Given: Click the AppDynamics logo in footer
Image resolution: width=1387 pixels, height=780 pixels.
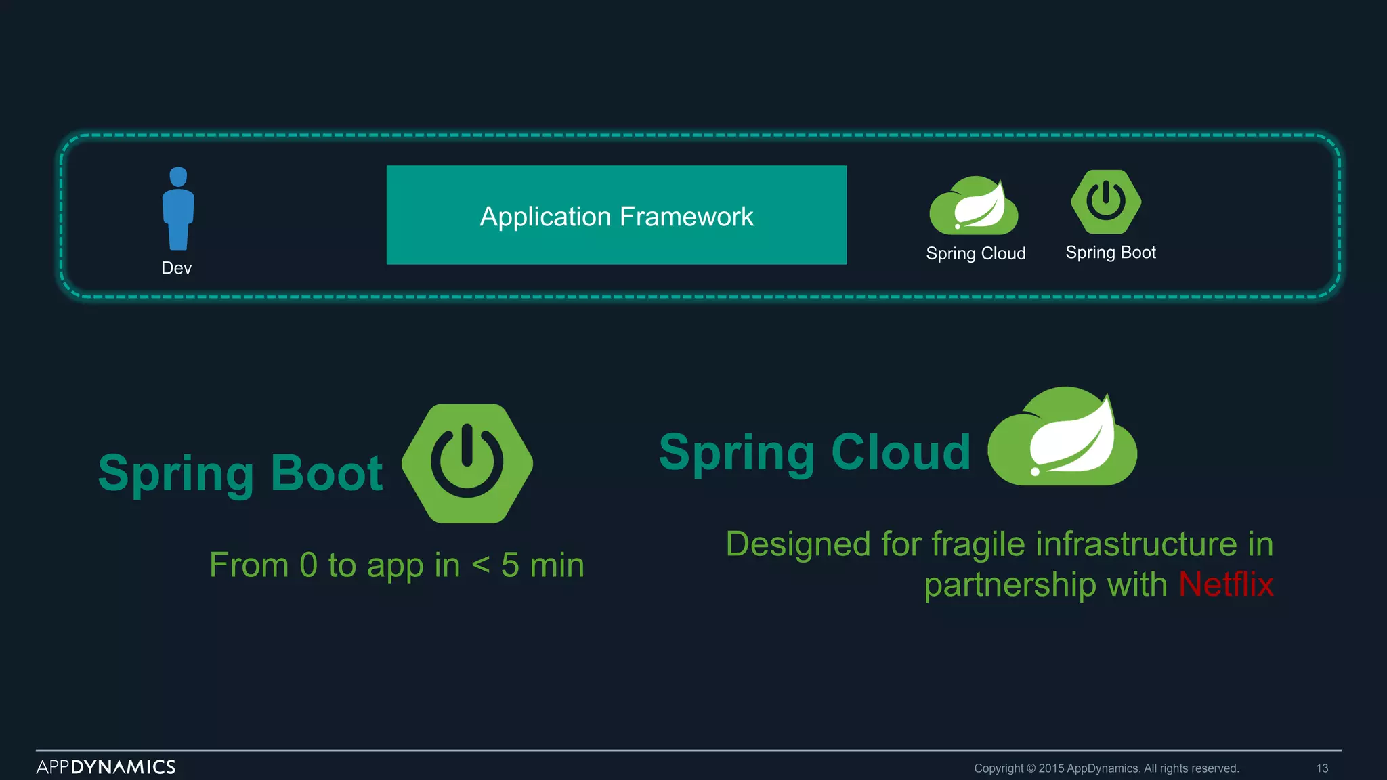Looking at the screenshot, I should (106, 767).
